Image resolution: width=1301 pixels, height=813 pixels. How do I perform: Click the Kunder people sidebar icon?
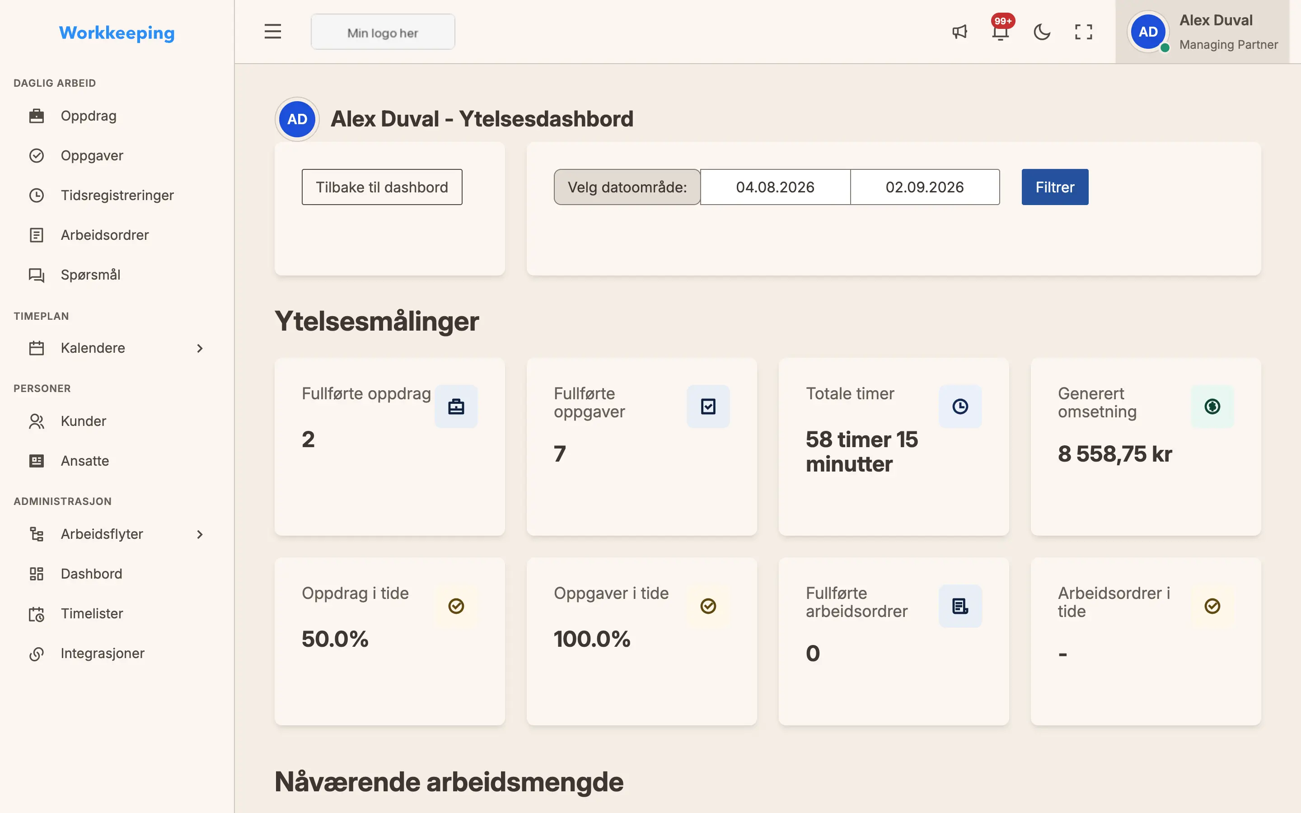tap(37, 421)
